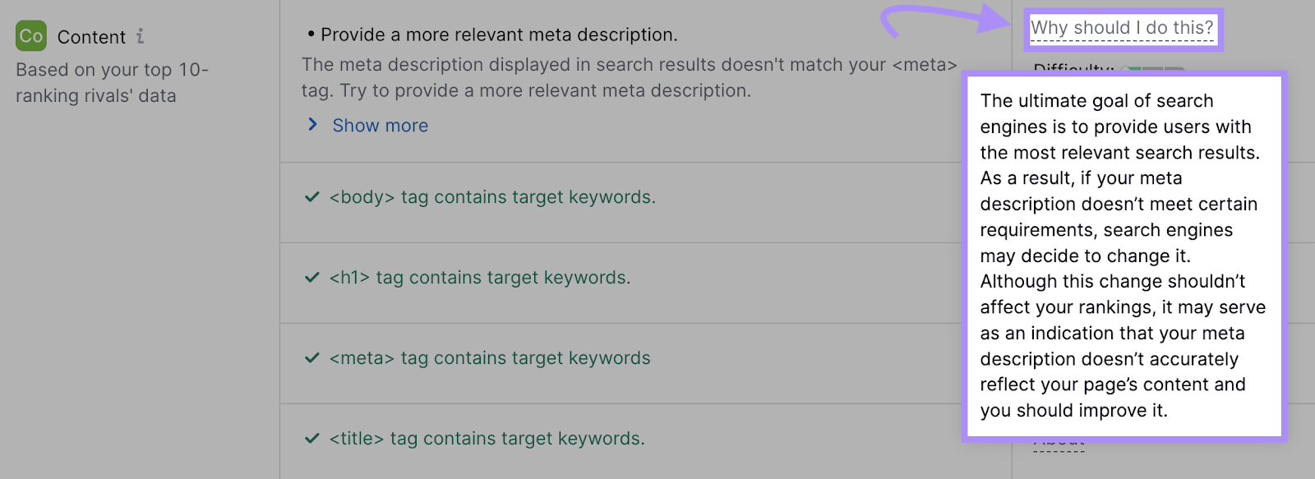Click 'Based on your top 10-ranking rivals' data'

click(x=112, y=82)
